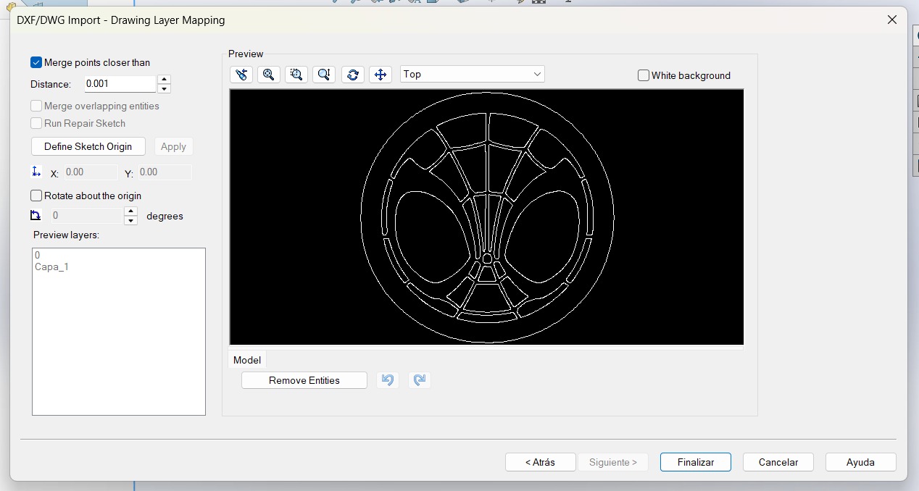Uncheck Merge points closer than
The image size is (919, 491).
pos(36,63)
